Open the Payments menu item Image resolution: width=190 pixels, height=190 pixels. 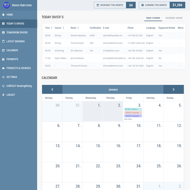pos(19,59)
